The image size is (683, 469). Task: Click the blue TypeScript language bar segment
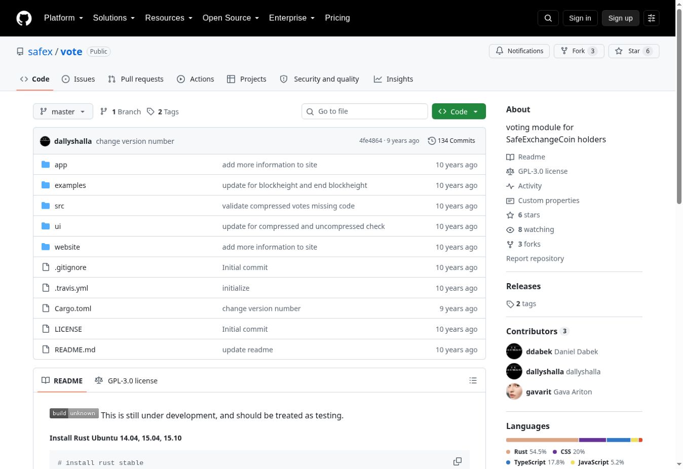(619, 440)
